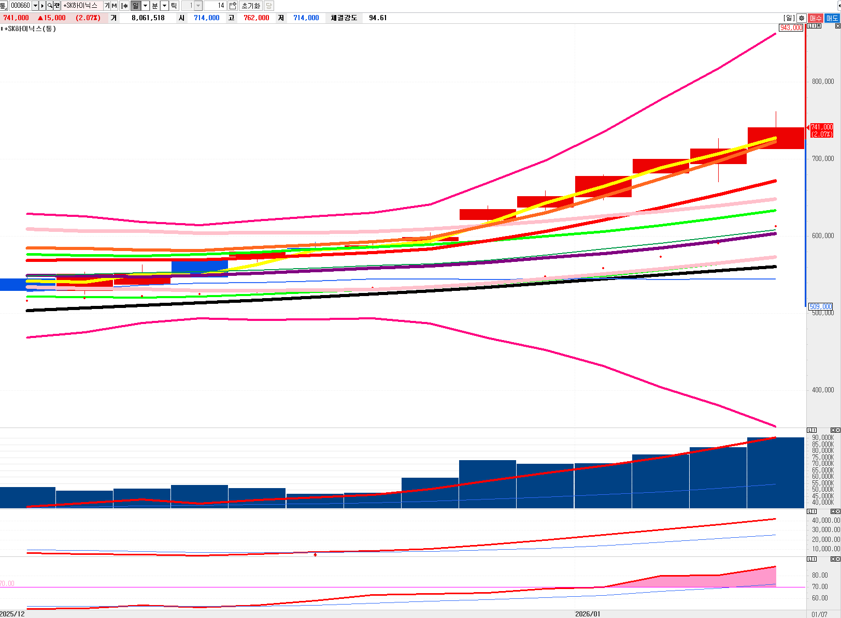The image size is (841, 618).
Task: Open the chart settings gear icon
Action: click(x=801, y=18)
